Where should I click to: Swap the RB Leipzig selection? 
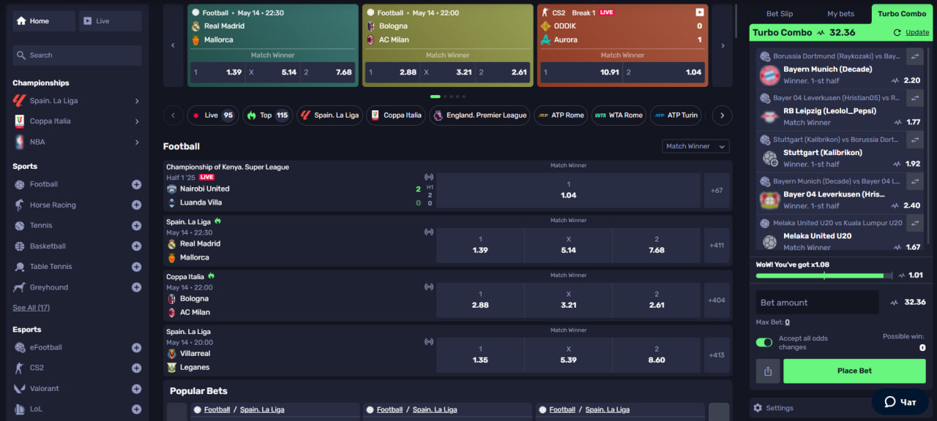tap(914, 98)
